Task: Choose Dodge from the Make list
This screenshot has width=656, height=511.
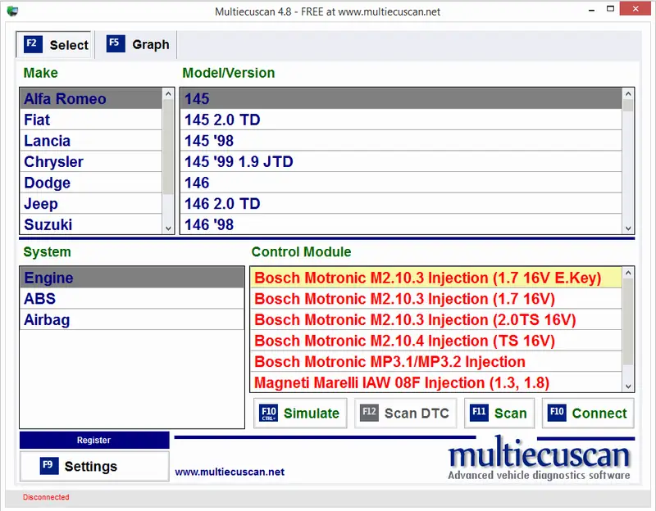Action: (x=91, y=183)
